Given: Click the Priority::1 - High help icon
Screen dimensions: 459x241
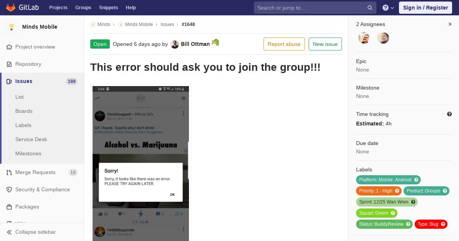Looking at the screenshot, I should [x=397, y=191].
